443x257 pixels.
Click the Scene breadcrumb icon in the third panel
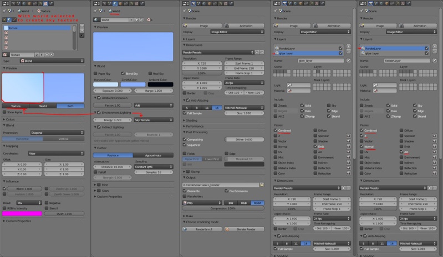click(x=190, y=11)
